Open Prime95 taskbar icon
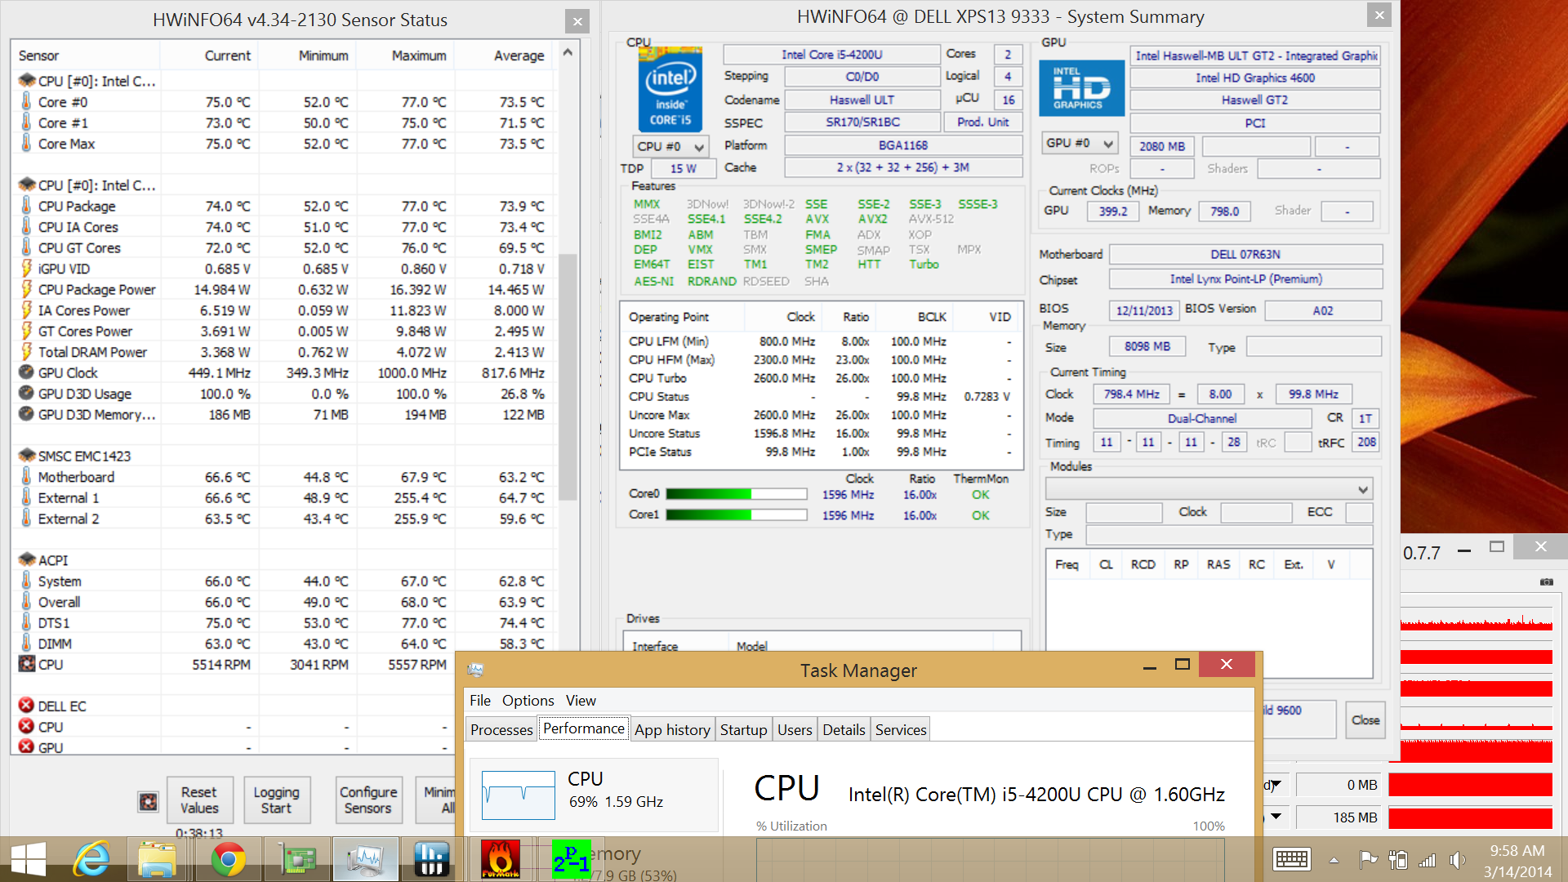This screenshot has width=1568, height=882. coord(571,859)
